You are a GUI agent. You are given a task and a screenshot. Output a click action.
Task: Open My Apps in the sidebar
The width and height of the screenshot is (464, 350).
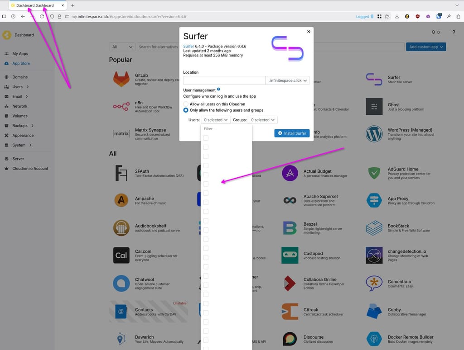tap(20, 54)
